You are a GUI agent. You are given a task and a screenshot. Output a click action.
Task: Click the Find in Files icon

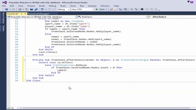(111, 9)
